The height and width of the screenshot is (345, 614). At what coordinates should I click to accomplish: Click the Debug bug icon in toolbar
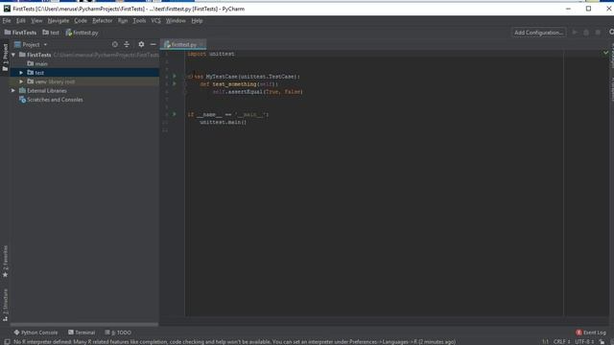click(x=586, y=33)
